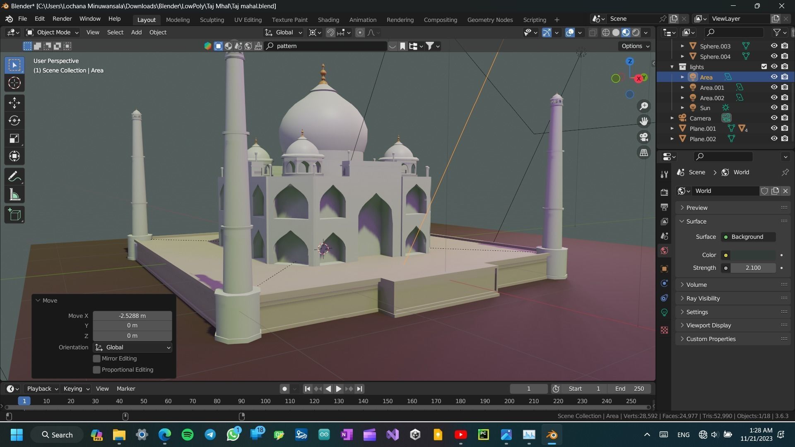Hide Sphere.003 with its eye icon

pyautogui.click(x=774, y=46)
